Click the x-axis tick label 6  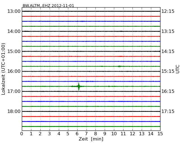pyautogui.click(x=77, y=134)
